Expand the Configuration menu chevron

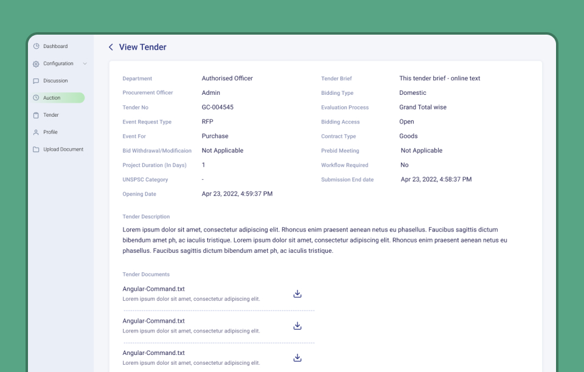click(85, 64)
